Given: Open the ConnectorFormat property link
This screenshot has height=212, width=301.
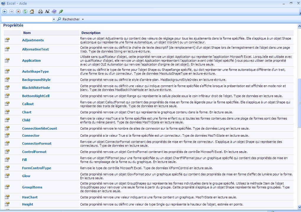Looking at the screenshot, I should point(37,143).
